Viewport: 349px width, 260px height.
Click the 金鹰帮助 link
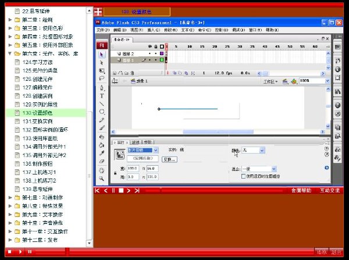point(301,190)
